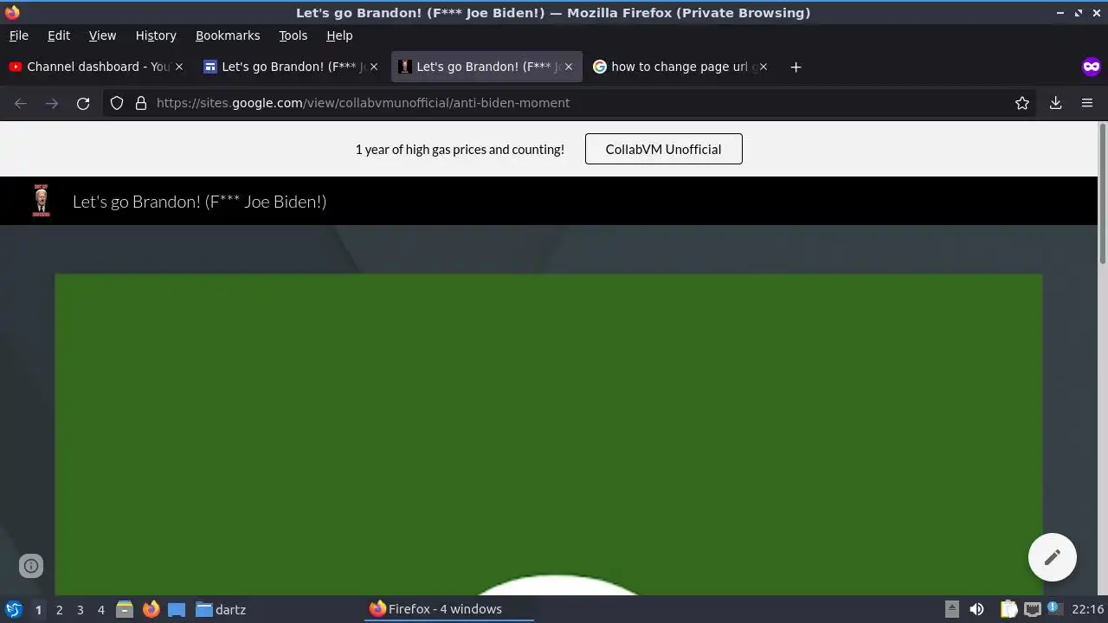Click the Biden site logo thumbnail
1108x623 pixels.
[41, 201]
